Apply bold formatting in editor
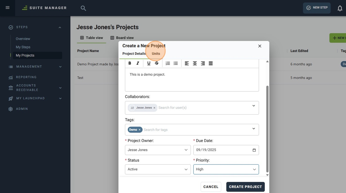The image size is (346, 193). (130, 63)
